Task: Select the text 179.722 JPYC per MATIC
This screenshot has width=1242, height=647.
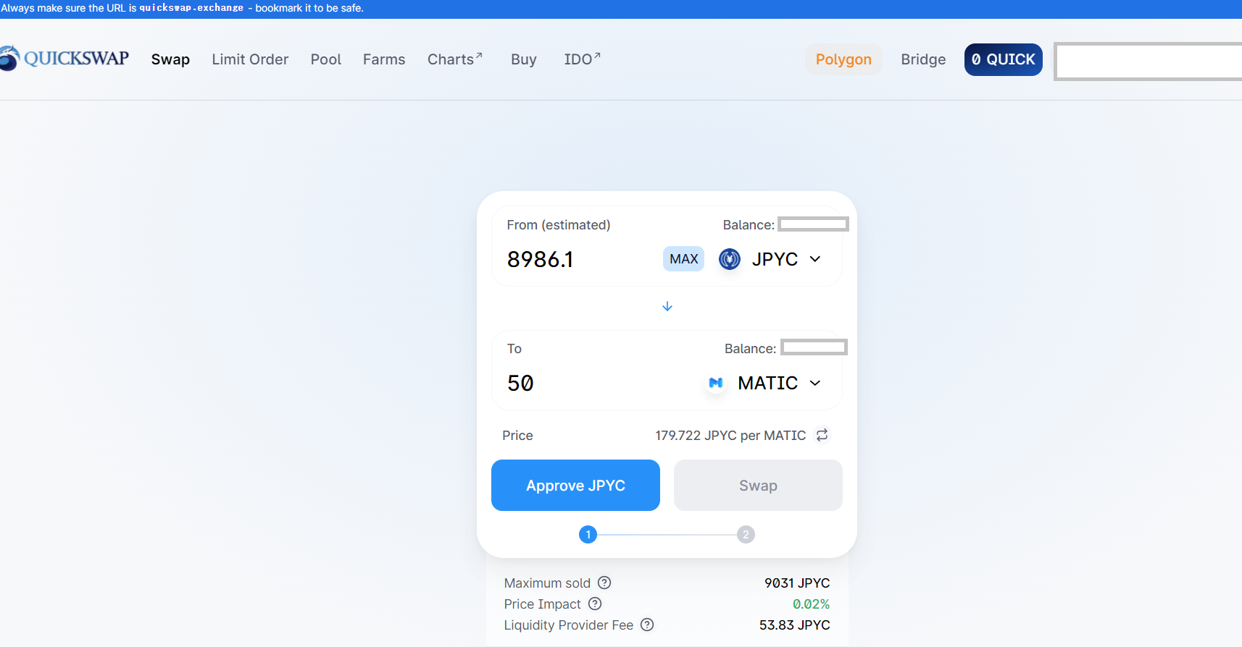Action: point(730,436)
